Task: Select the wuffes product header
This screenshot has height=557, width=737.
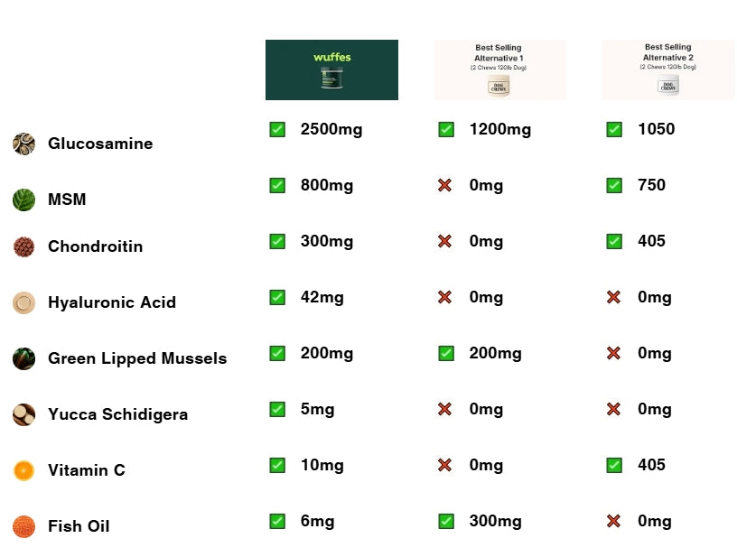Action: coord(331,70)
